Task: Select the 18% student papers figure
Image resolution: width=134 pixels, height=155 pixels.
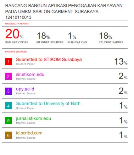Action: 106,36
